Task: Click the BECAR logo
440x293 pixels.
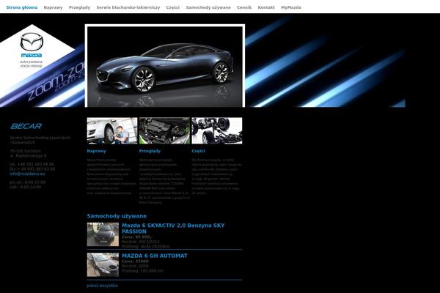Action: pos(26,126)
